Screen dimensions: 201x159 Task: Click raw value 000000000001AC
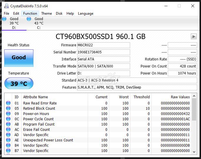tap(175, 119)
